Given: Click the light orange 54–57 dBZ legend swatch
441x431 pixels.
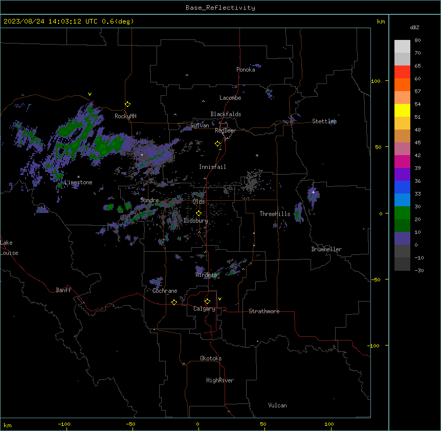Looking at the screenshot, I should [x=402, y=98].
